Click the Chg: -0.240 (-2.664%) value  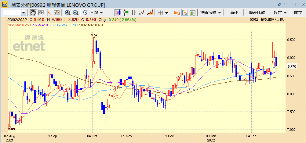coord(118,20)
